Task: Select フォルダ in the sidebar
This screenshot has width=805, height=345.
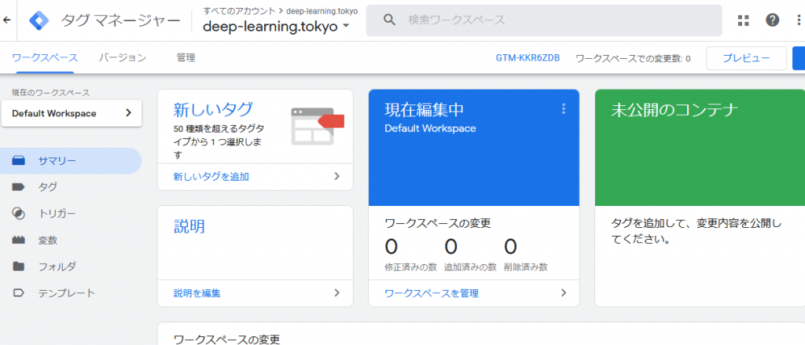Action: pyautogui.click(x=71, y=266)
